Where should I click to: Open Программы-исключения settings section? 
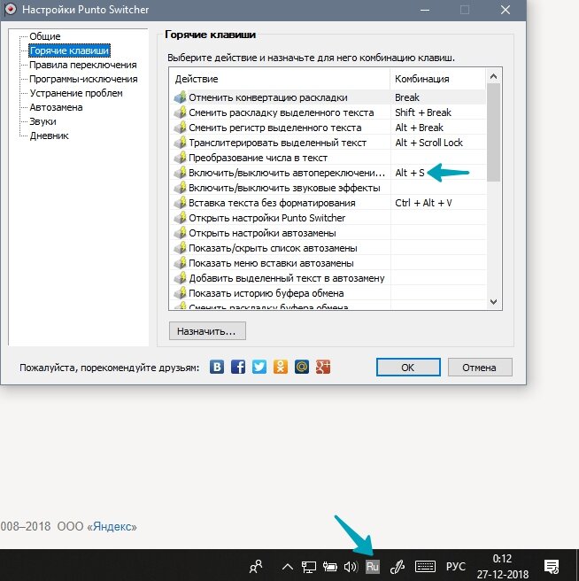click(83, 79)
